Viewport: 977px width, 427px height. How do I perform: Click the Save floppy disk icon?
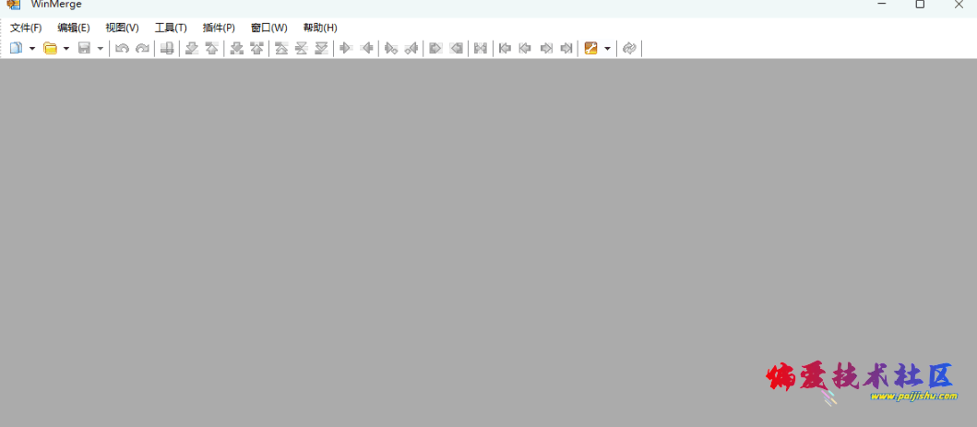[x=84, y=48]
